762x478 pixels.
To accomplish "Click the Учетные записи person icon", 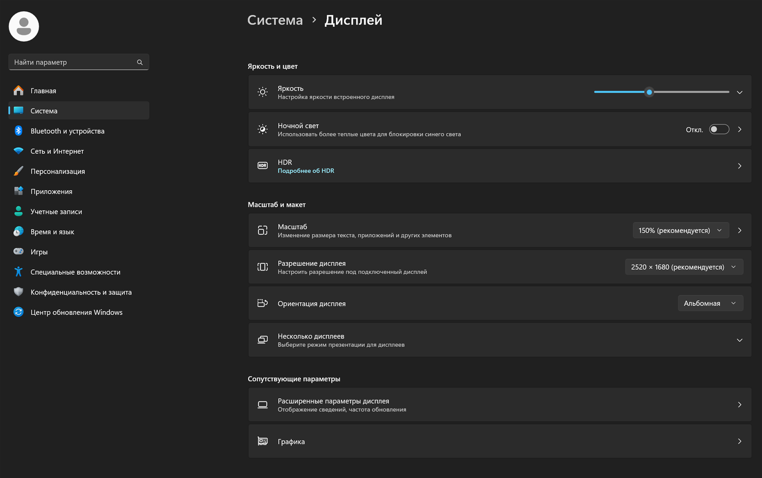I will tap(19, 211).
